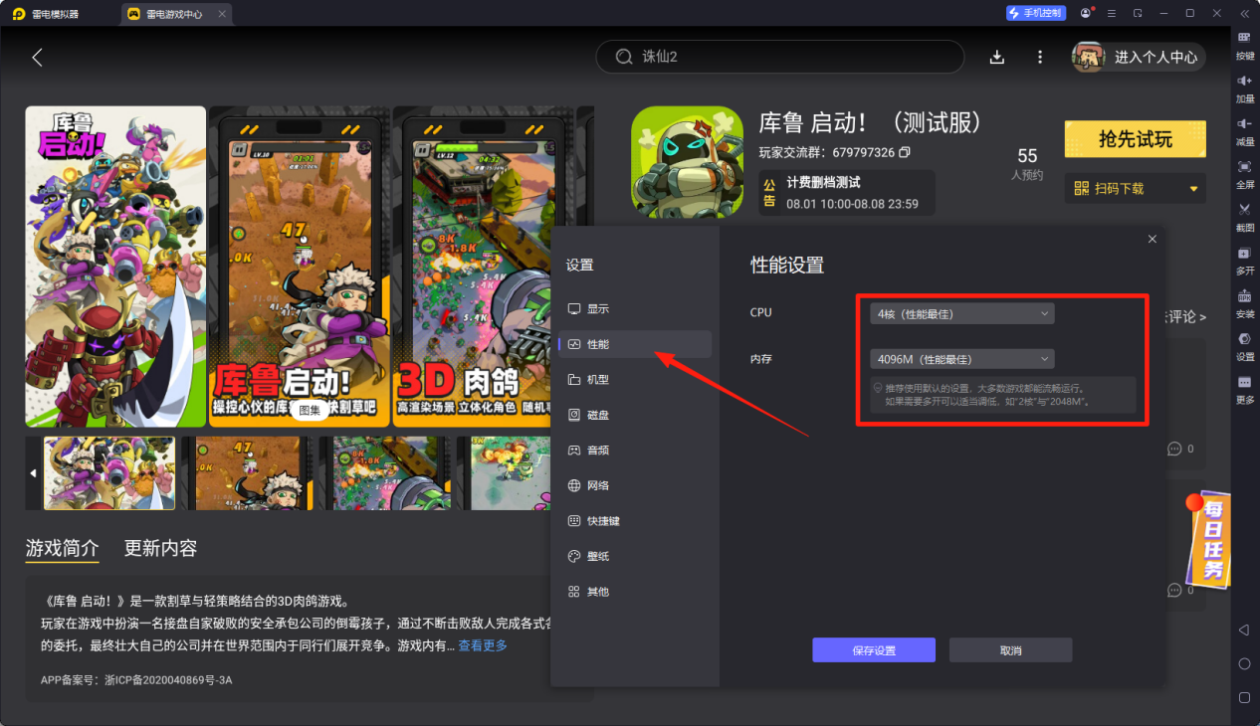Viewport: 1260px width, 726px height.
Task: Open the downloads icon next to search
Action: (x=996, y=57)
